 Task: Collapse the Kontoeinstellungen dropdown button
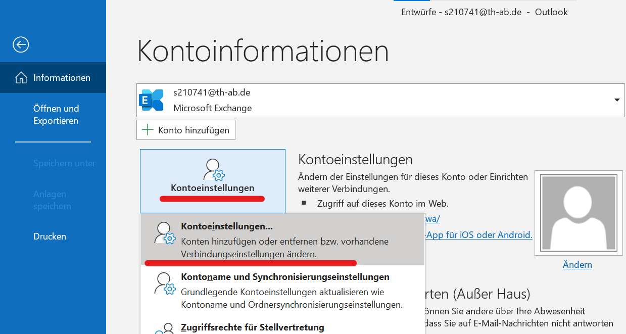point(213,181)
